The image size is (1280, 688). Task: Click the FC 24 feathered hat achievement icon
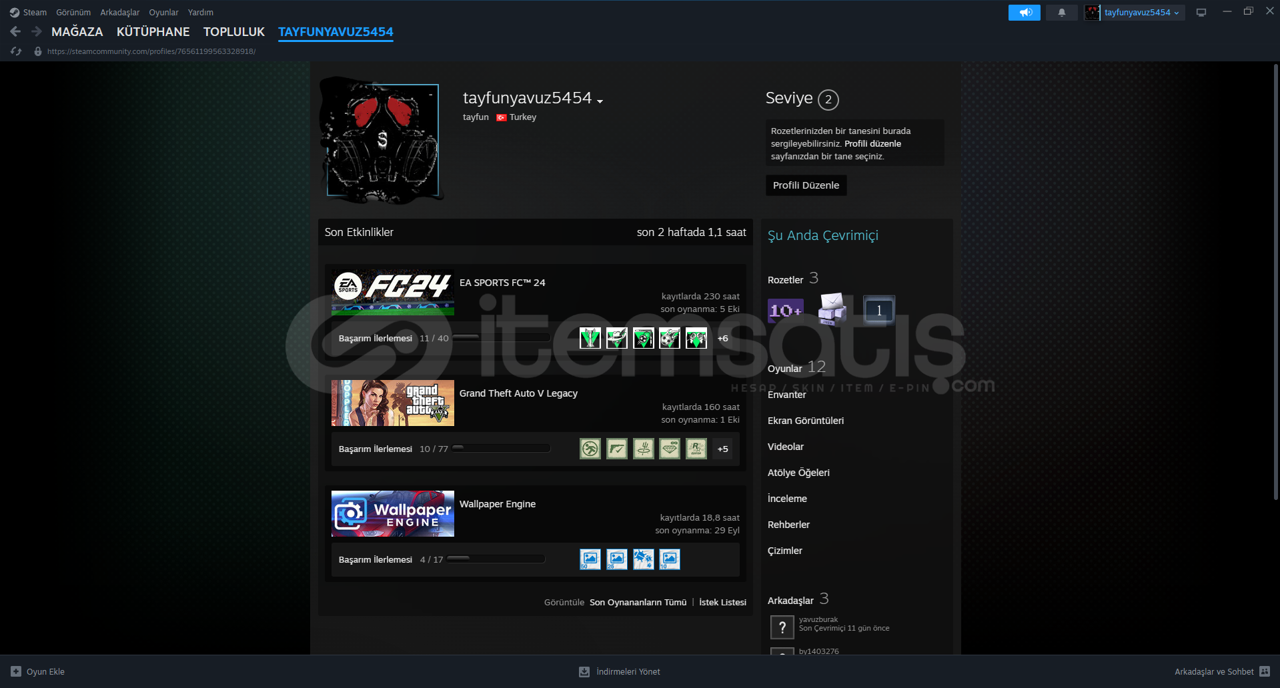click(x=617, y=338)
